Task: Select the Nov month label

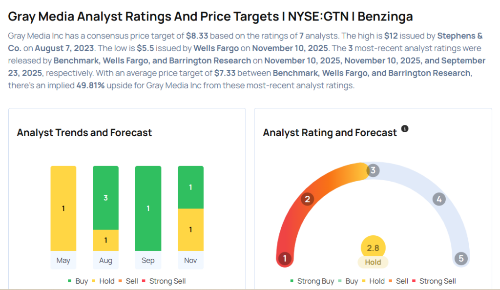Action: 190,260
